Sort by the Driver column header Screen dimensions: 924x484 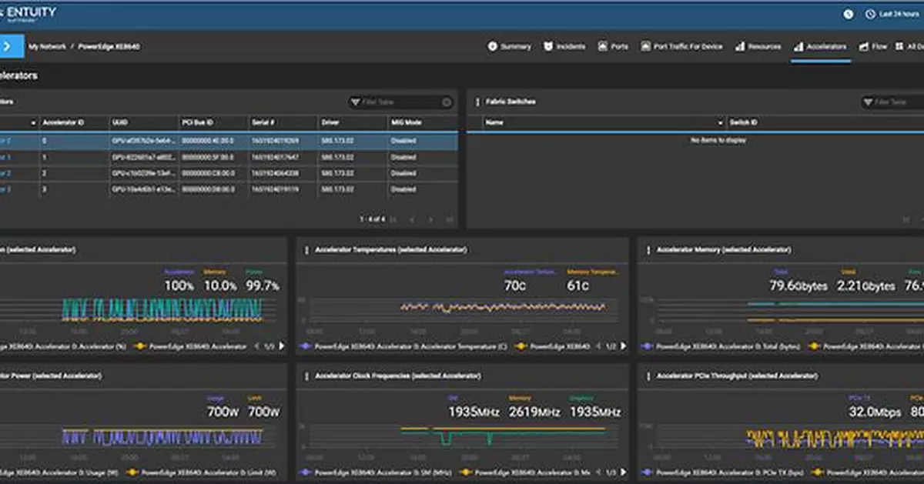tap(351, 122)
